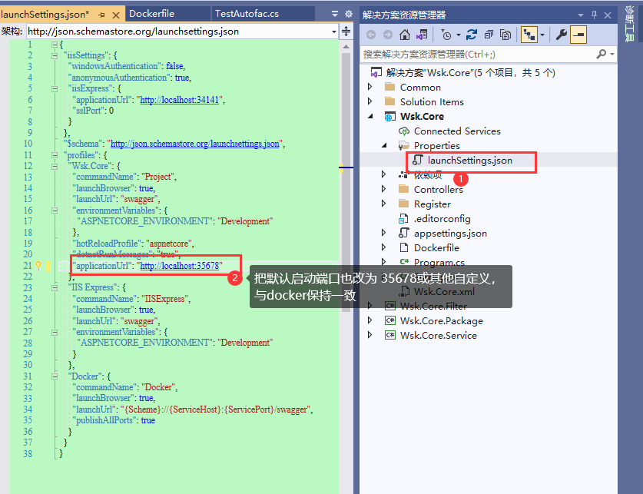
Task: Toggle auto-hide pin of Solution Explorer panel
Action: coord(594,15)
